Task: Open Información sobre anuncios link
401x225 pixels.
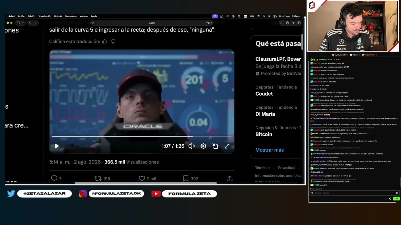Action: pyautogui.click(x=278, y=176)
